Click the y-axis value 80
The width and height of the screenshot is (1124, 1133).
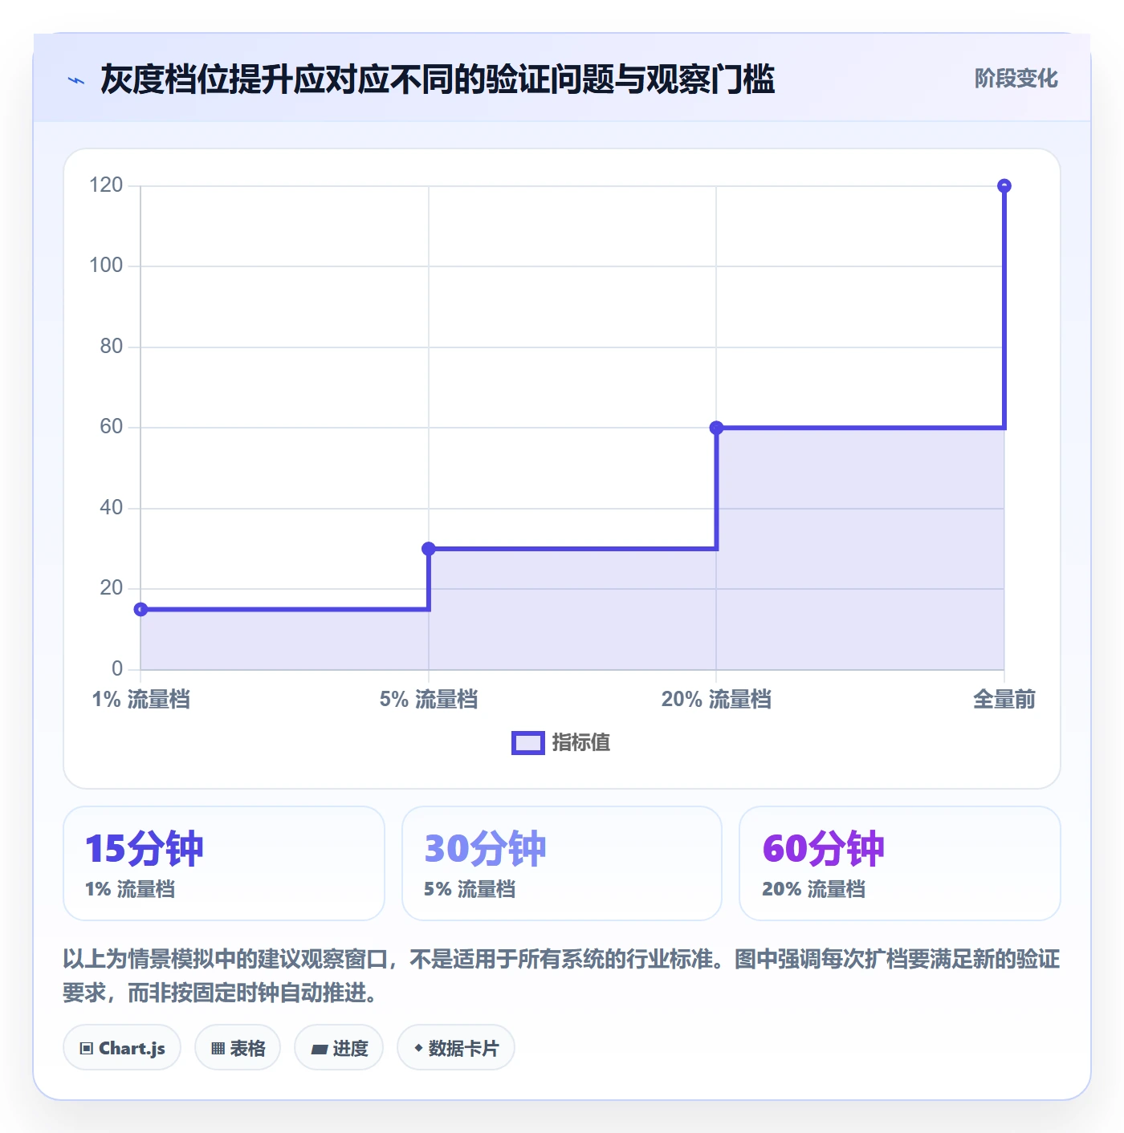(112, 347)
